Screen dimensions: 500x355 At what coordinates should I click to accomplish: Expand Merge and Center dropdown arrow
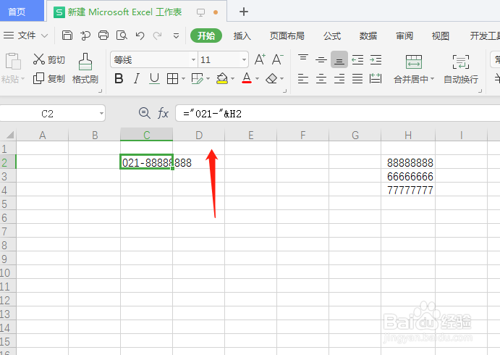pos(433,78)
